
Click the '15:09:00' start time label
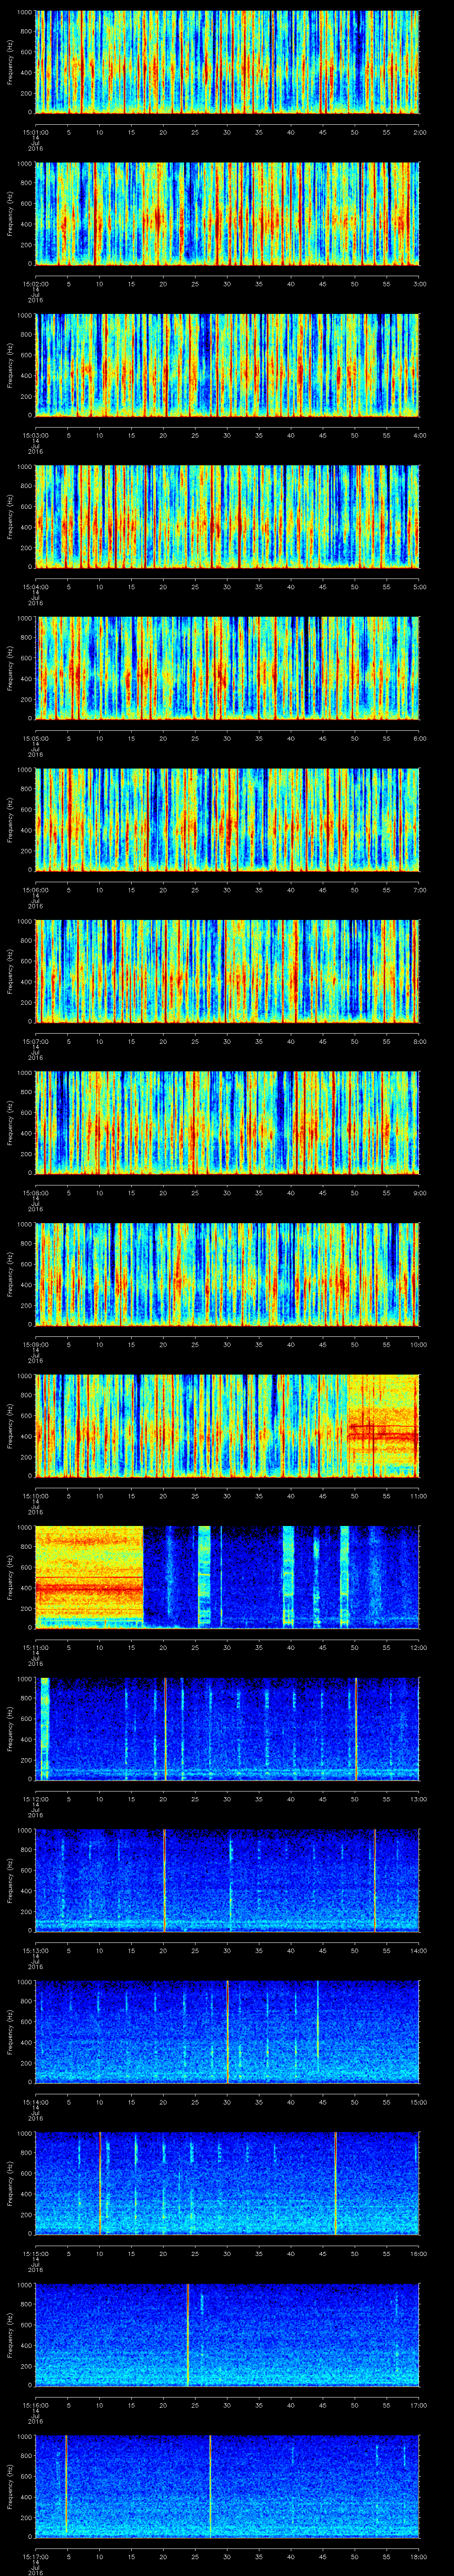[x=36, y=1344]
